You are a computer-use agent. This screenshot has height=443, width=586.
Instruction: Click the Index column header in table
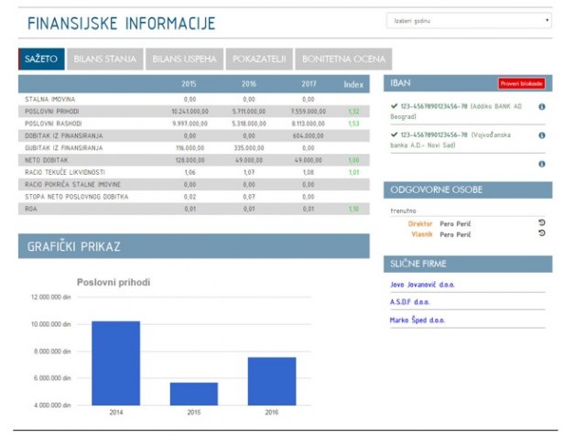pos(353,84)
